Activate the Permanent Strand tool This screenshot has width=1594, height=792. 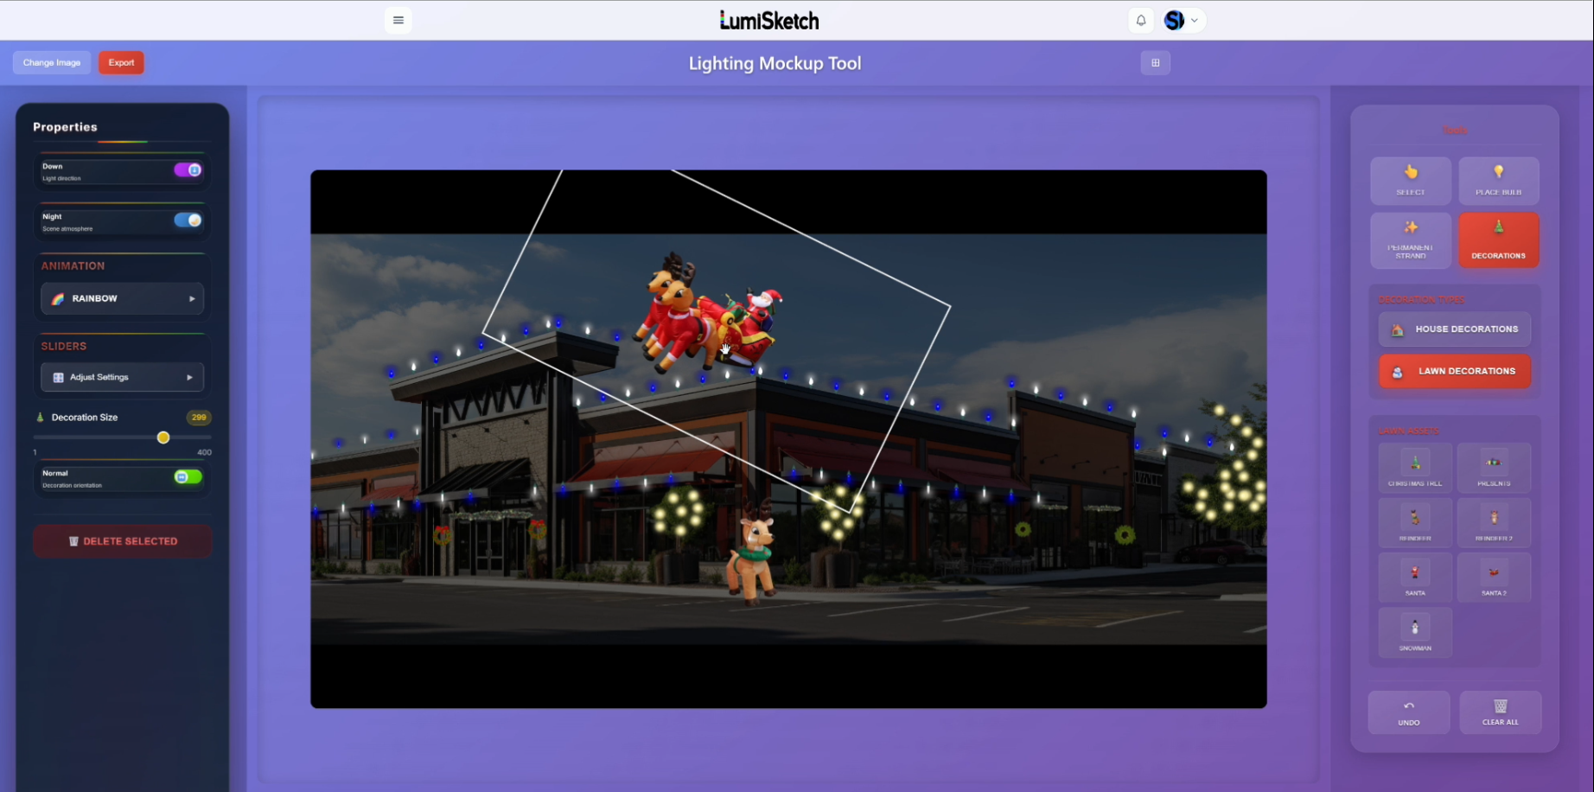tap(1410, 240)
